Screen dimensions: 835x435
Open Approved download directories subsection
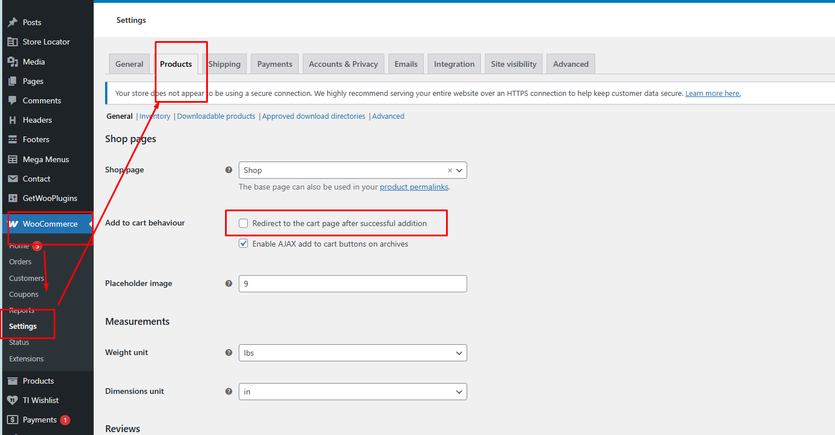click(x=314, y=116)
